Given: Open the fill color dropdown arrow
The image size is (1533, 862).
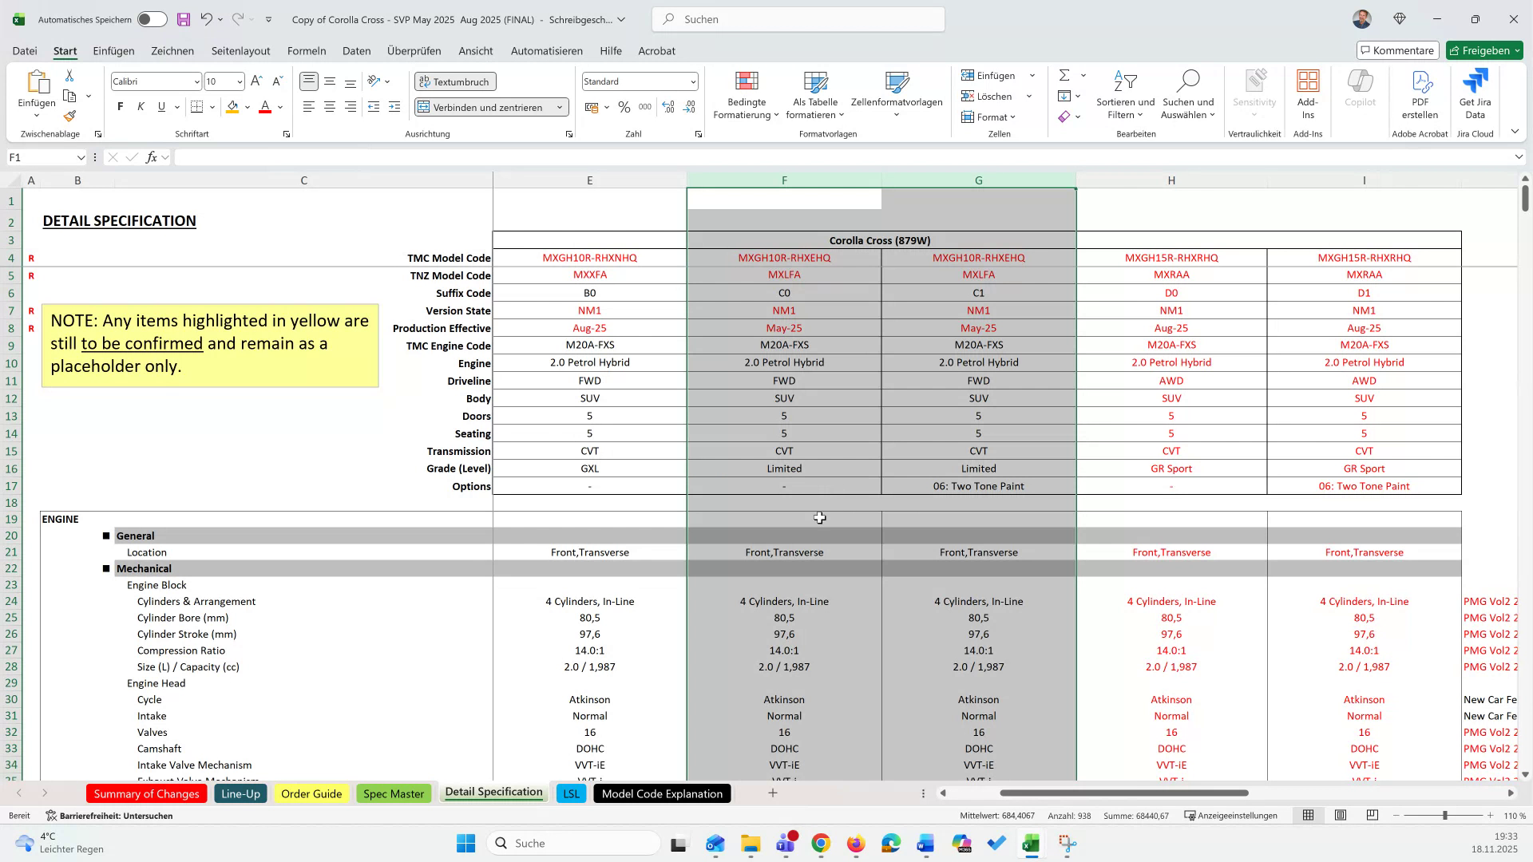Looking at the screenshot, I should (247, 106).
